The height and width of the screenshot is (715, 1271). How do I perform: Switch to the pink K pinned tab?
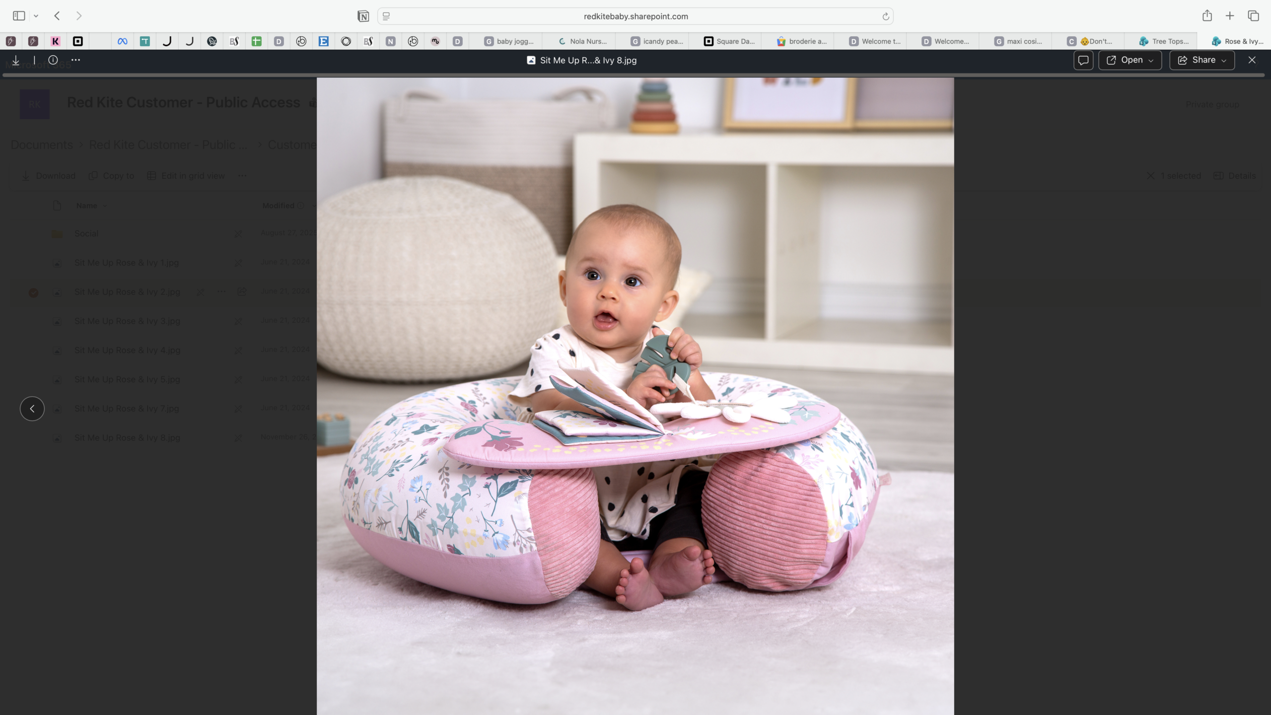56,41
